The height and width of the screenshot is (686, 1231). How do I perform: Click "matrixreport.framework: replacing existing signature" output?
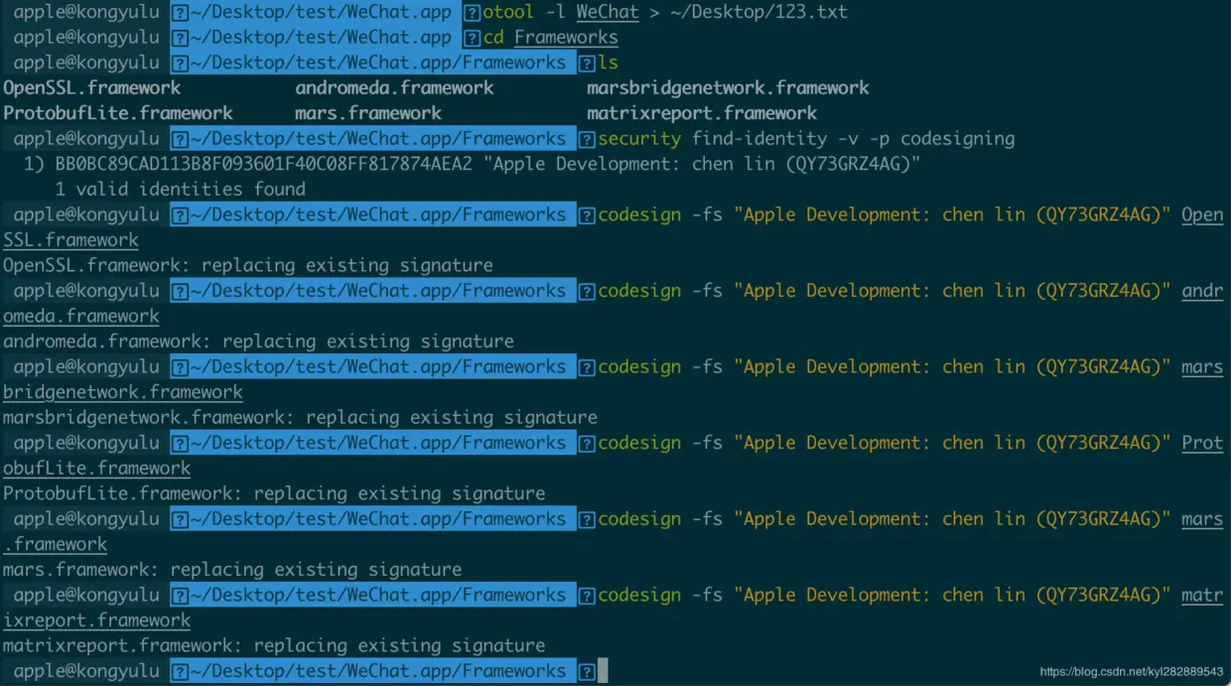pyautogui.click(x=274, y=645)
